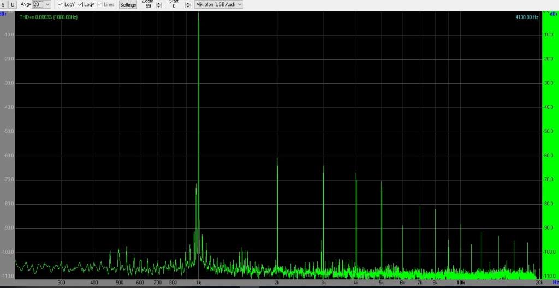Click the left -10.0 dB axis label
The height and width of the screenshot is (288, 559).
(9, 35)
